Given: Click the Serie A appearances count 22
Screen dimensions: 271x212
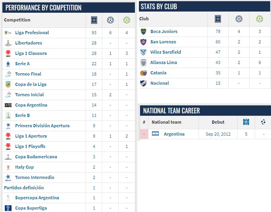Looking at the screenshot, I should click(94, 64).
